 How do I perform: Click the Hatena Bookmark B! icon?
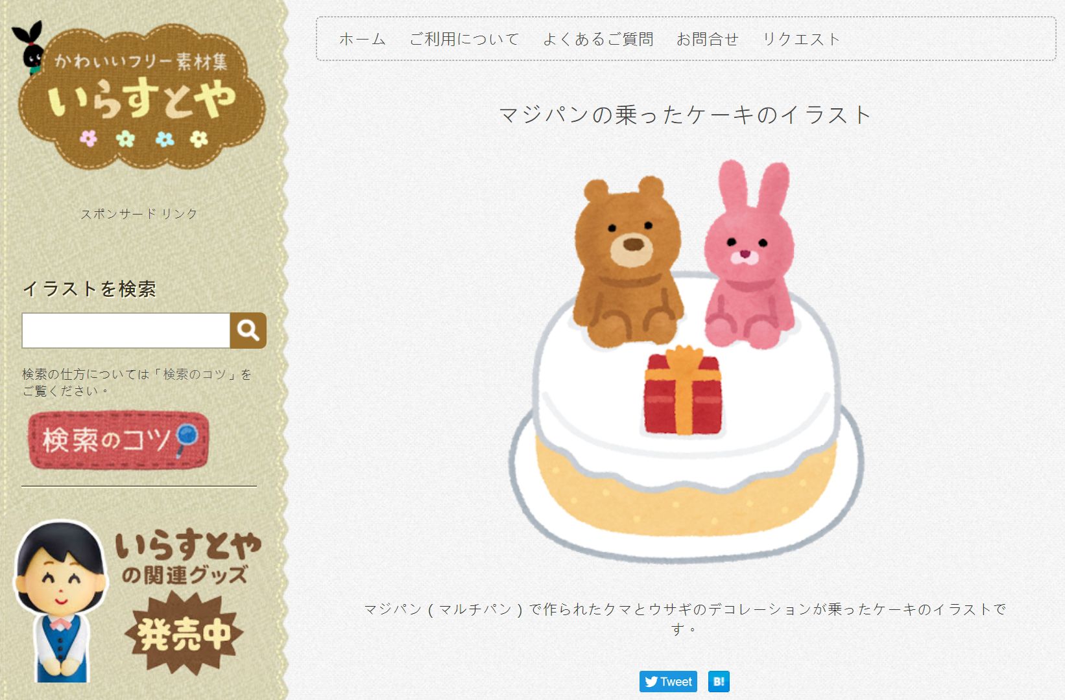pos(719,681)
